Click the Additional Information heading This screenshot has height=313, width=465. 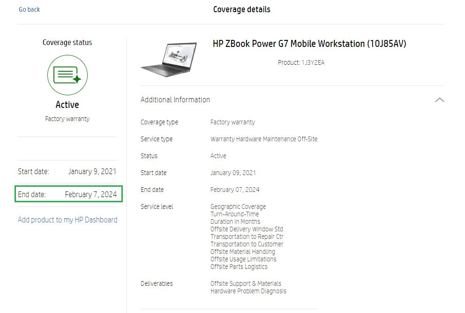pyautogui.click(x=175, y=100)
